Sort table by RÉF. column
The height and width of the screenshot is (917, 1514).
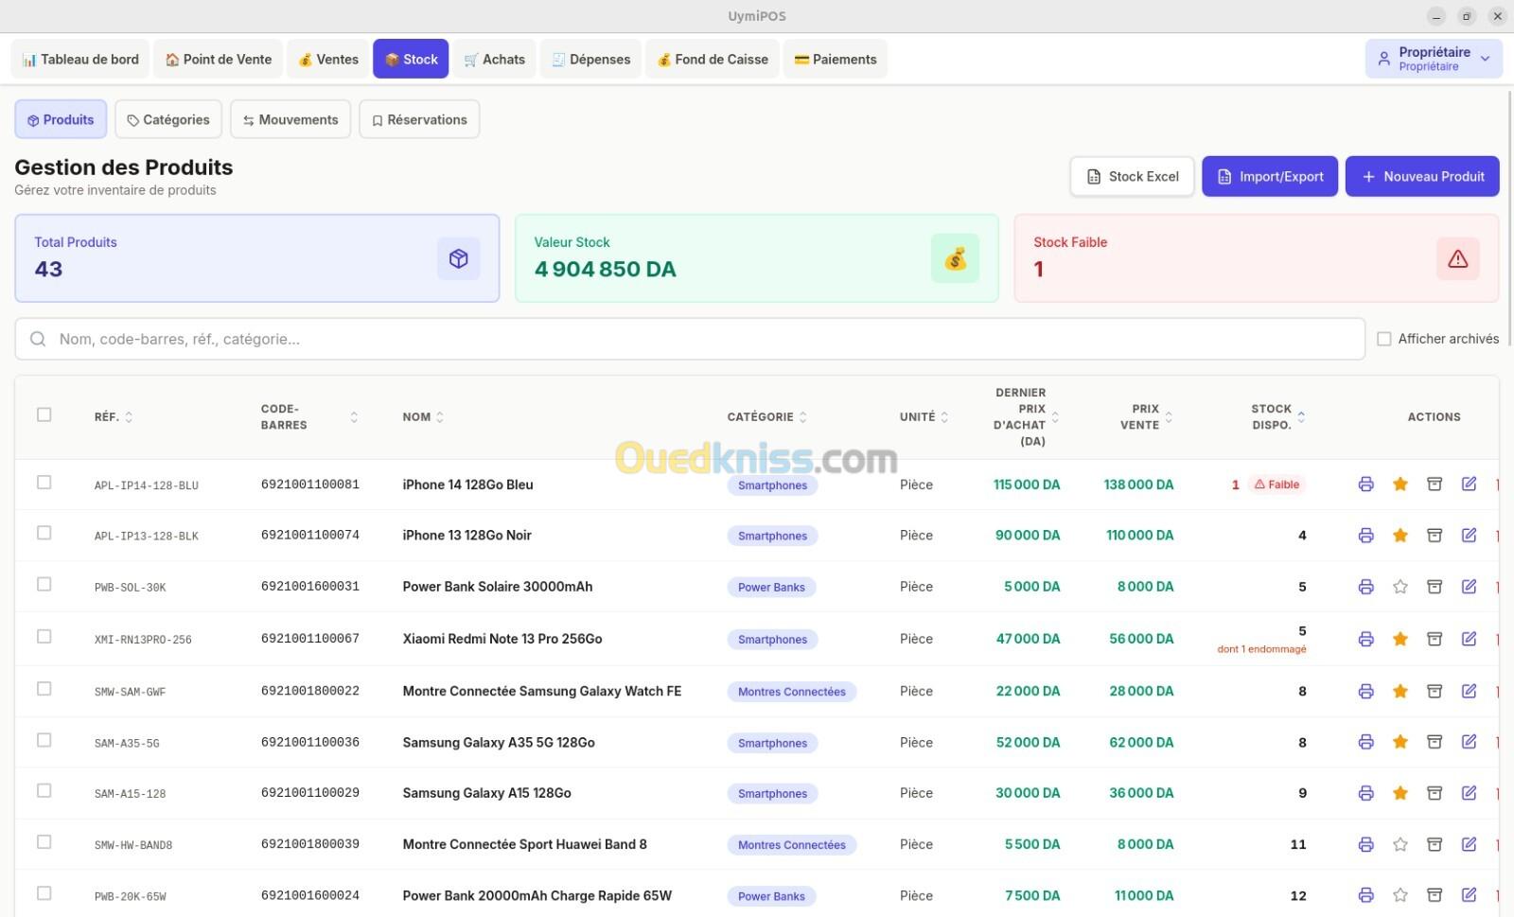pos(114,417)
